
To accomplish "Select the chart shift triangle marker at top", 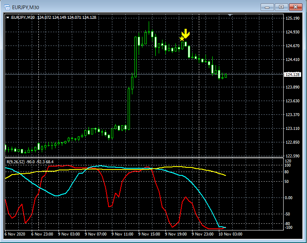I will coord(230,15).
